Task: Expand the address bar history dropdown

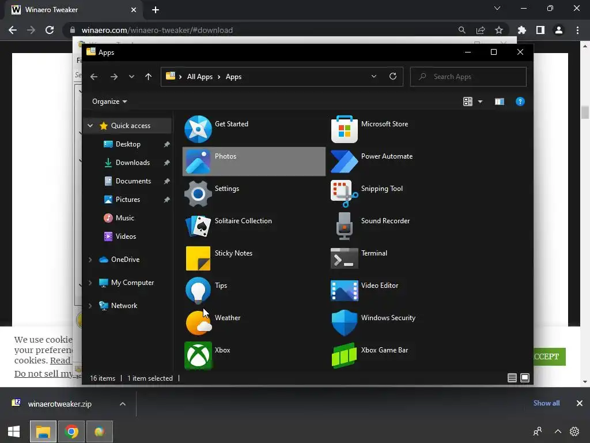Action: tap(373, 77)
